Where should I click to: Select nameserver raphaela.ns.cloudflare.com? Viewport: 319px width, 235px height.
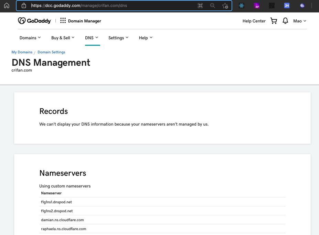pos(162,229)
